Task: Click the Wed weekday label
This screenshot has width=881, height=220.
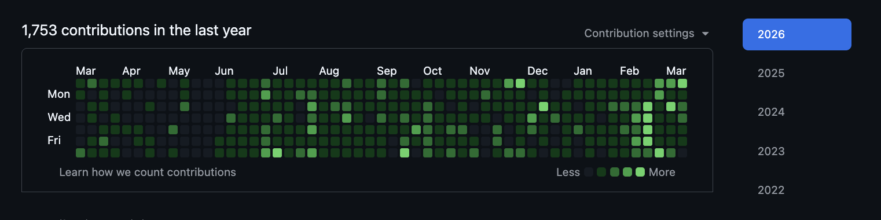Action: (58, 118)
